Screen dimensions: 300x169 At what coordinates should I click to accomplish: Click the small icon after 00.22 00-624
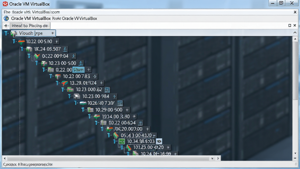140,123
